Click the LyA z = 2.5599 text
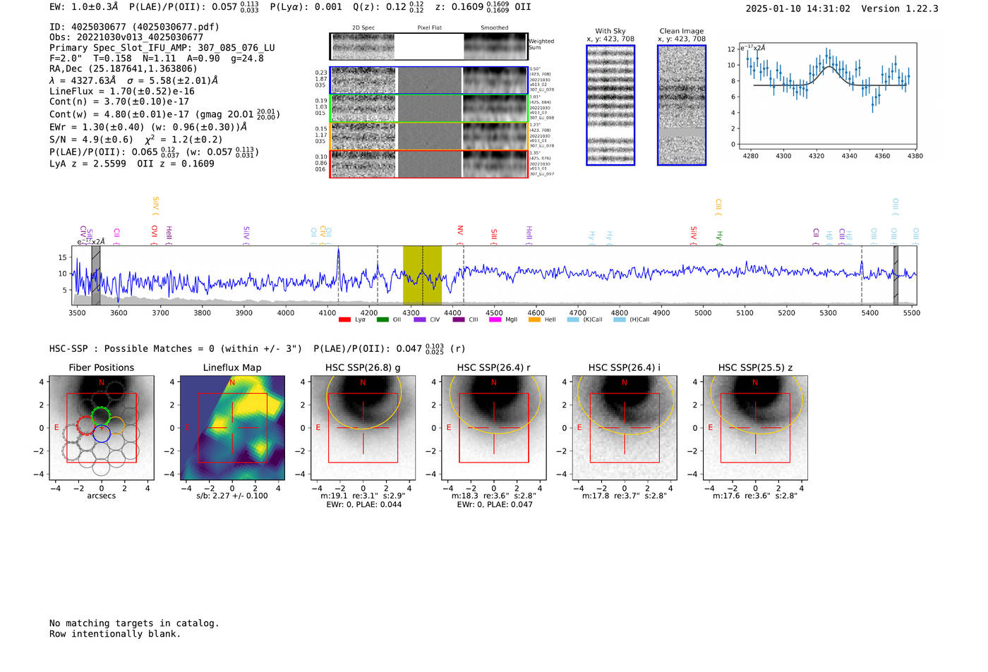This screenshot has width=988, height=672. (88, 164)
